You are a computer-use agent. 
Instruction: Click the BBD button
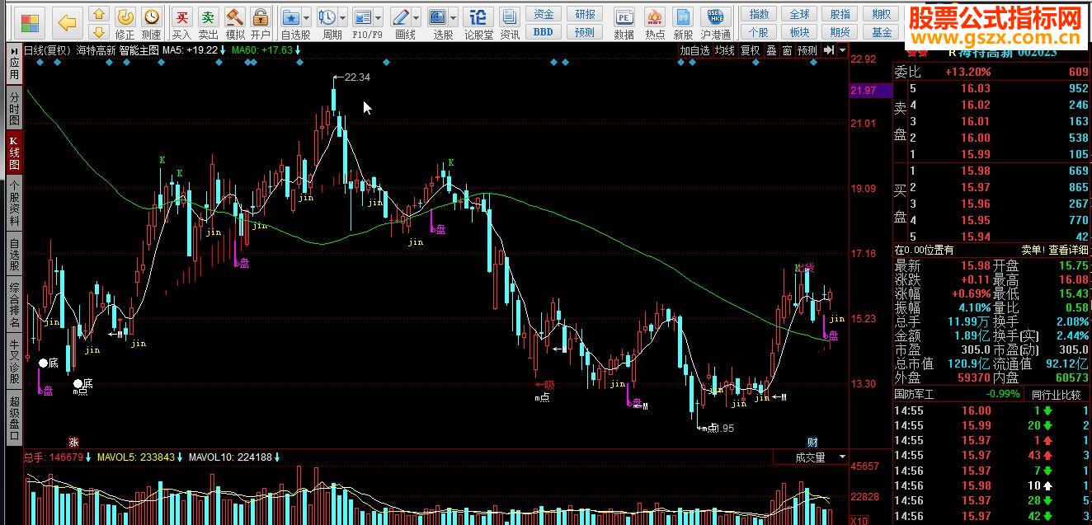[544, 31]
